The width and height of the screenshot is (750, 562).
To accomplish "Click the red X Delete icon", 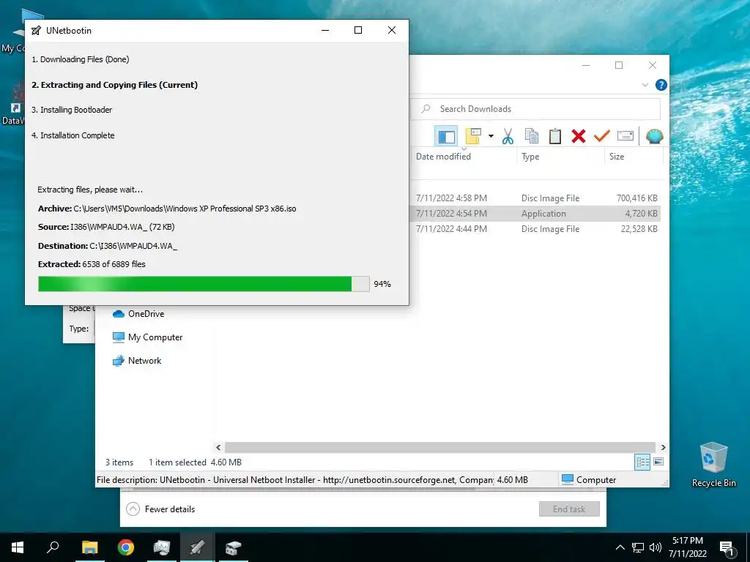I will tap(579, 136).
